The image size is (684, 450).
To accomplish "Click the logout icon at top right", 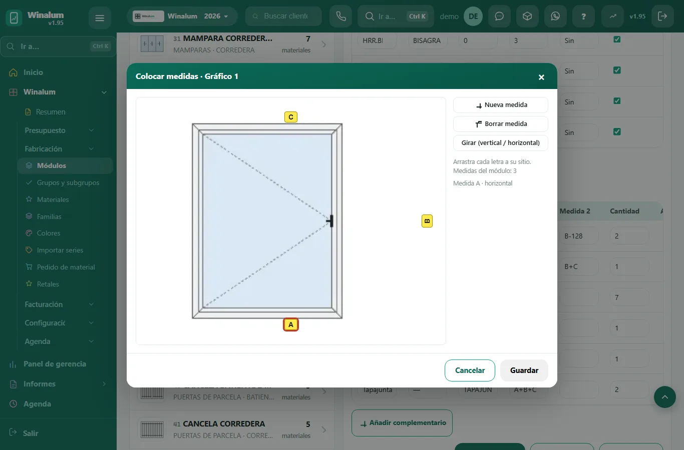I will pos(662,16).
